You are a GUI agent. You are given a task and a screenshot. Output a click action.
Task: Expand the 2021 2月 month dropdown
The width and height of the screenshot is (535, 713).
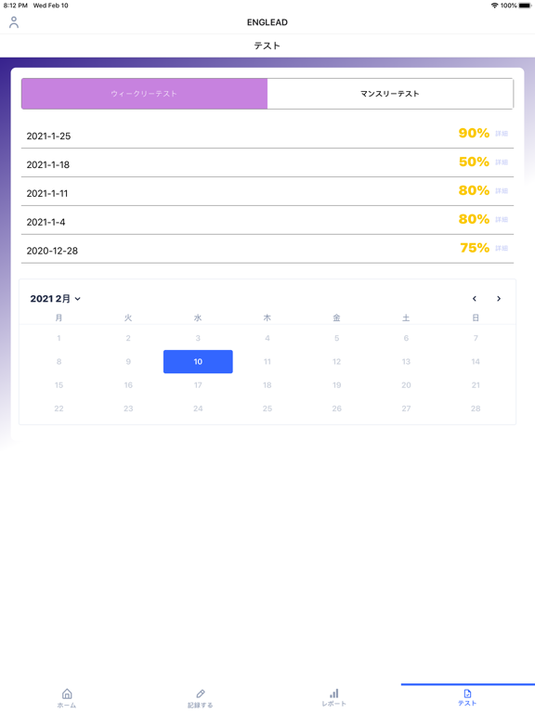pyautogui.click(x=55, y=299)
